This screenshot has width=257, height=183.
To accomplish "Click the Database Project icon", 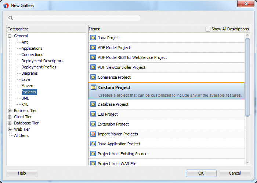I will click(93, 104).
